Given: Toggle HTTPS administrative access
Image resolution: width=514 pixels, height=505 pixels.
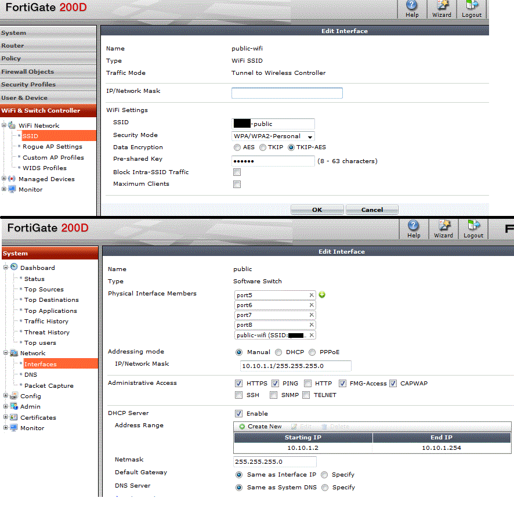Looking at the screenshot, I should pos(238,383).
